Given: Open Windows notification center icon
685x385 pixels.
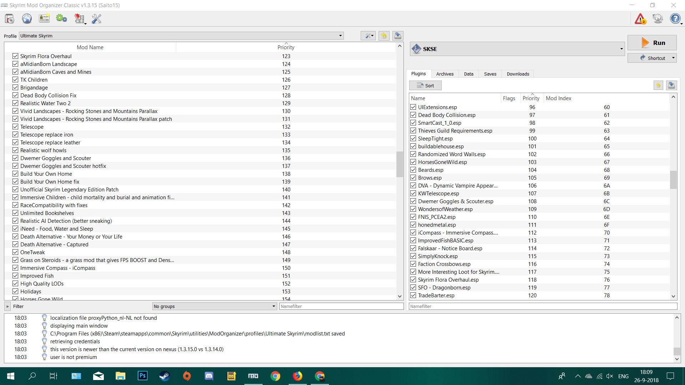Looking at the screenshot, I should (670, 376).
